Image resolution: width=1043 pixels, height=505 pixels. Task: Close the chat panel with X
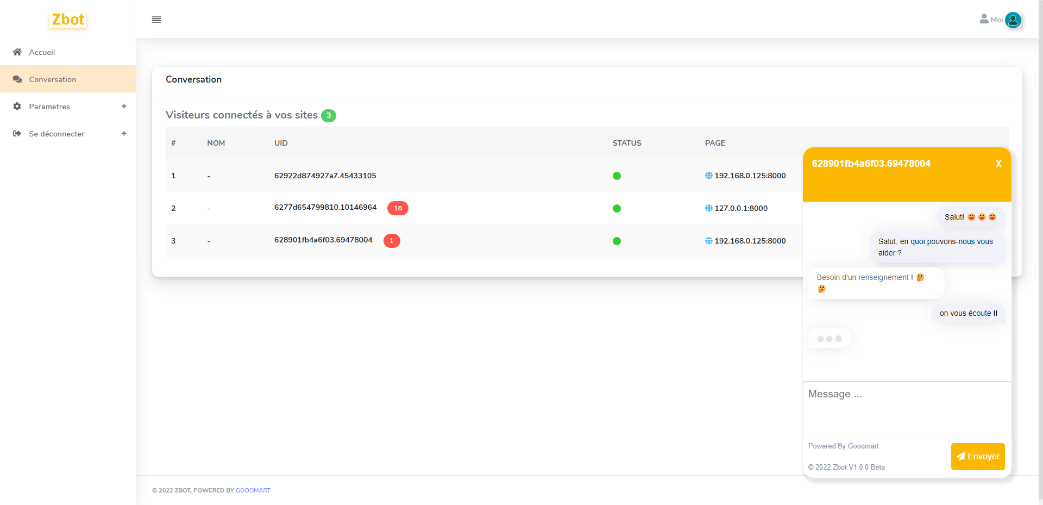pyautogui.click(x=998, y=164)
